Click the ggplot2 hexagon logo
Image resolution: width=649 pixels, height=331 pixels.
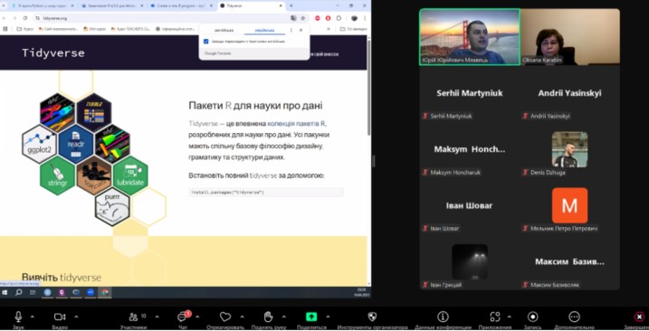39,144
